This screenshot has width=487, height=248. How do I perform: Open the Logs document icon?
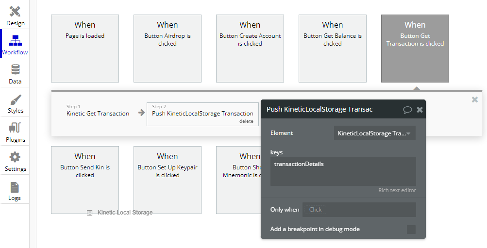coord(15,187)
